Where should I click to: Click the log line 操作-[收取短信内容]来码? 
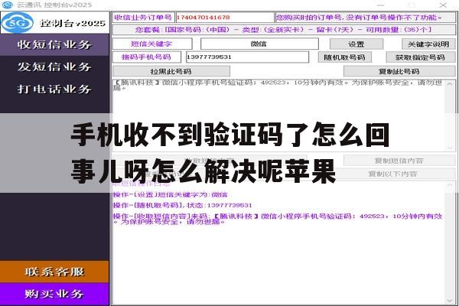coord(278,219)
